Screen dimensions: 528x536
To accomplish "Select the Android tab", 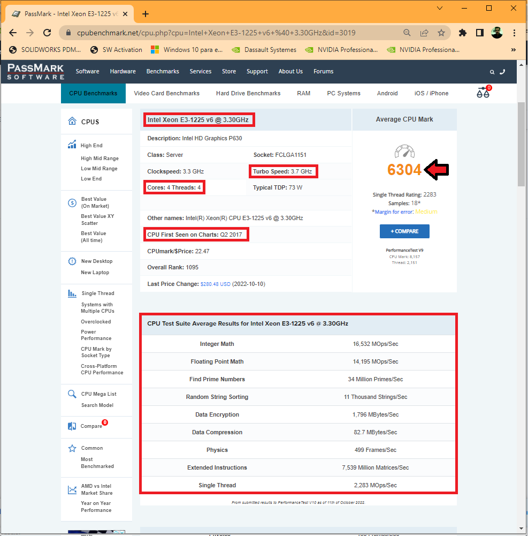I will pos(387,93).
